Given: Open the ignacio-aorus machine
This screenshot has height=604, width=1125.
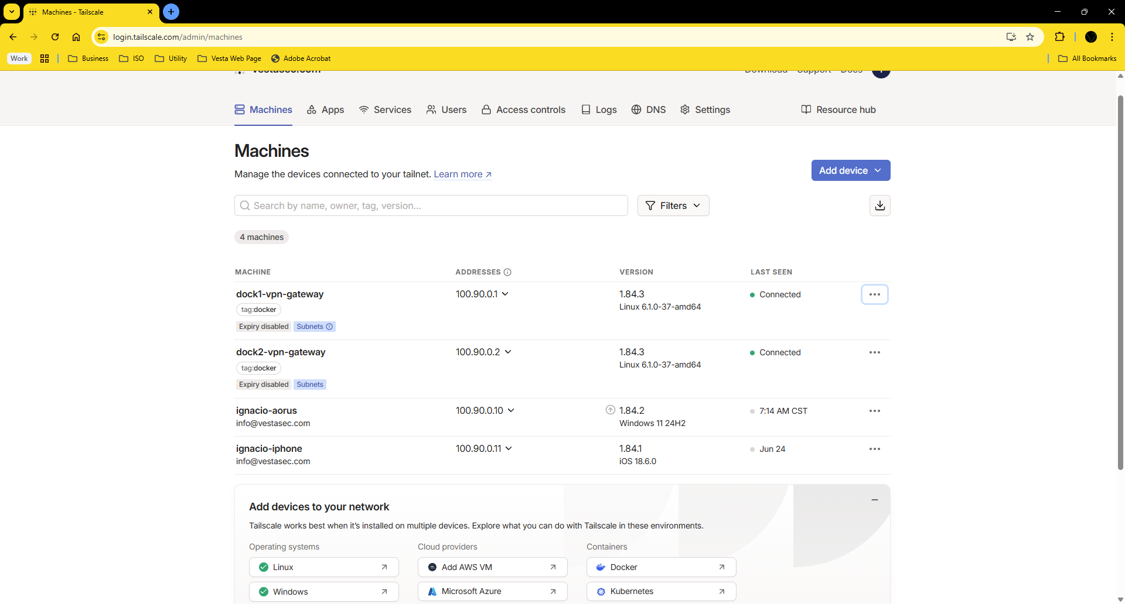Looking at the screenshot, I should pyautogui.click(x=267, y=410).
